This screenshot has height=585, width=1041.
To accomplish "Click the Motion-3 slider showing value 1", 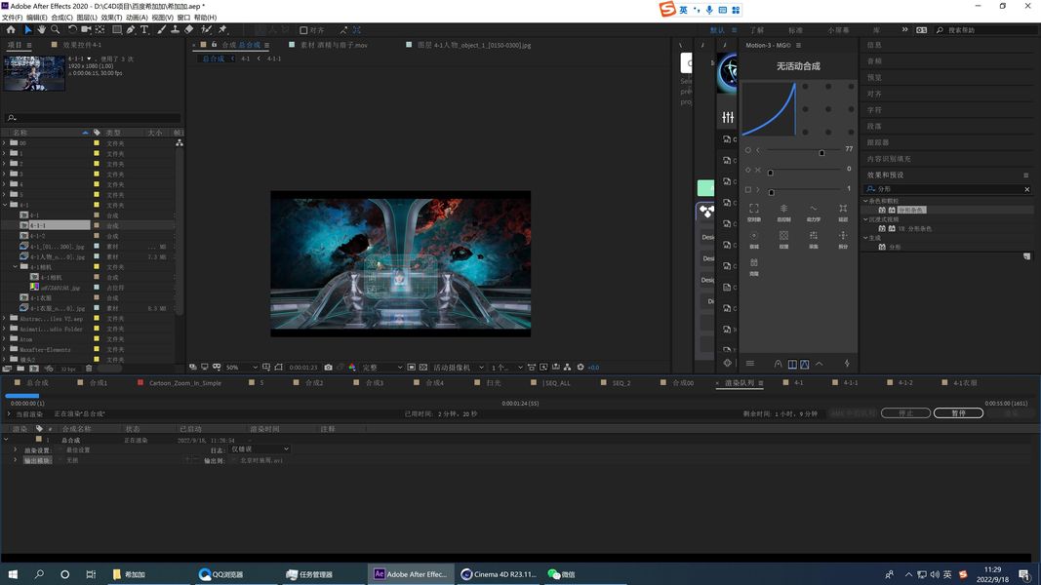I will (803, 190).
